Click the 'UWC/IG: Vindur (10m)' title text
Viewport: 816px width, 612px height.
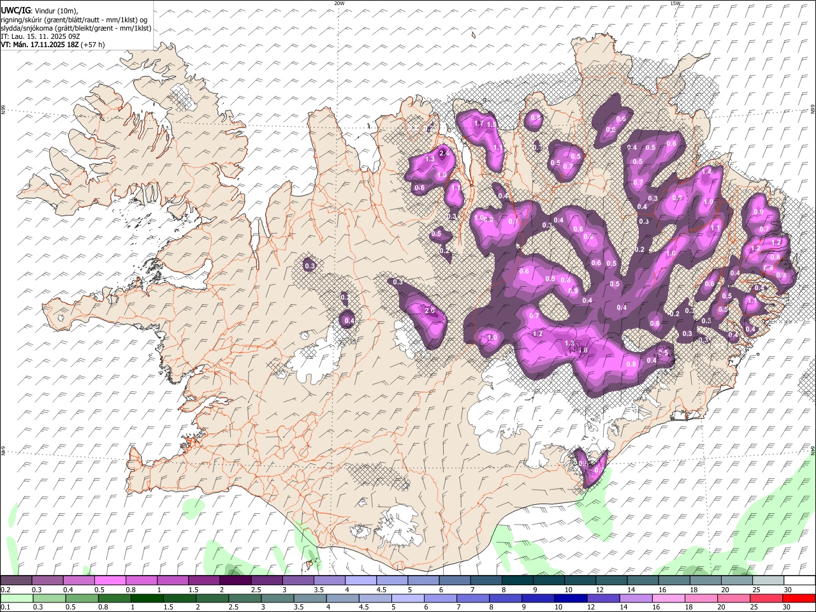(40, 11)
